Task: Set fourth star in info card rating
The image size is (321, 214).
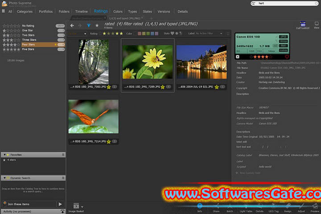Action: pos(267,57)
